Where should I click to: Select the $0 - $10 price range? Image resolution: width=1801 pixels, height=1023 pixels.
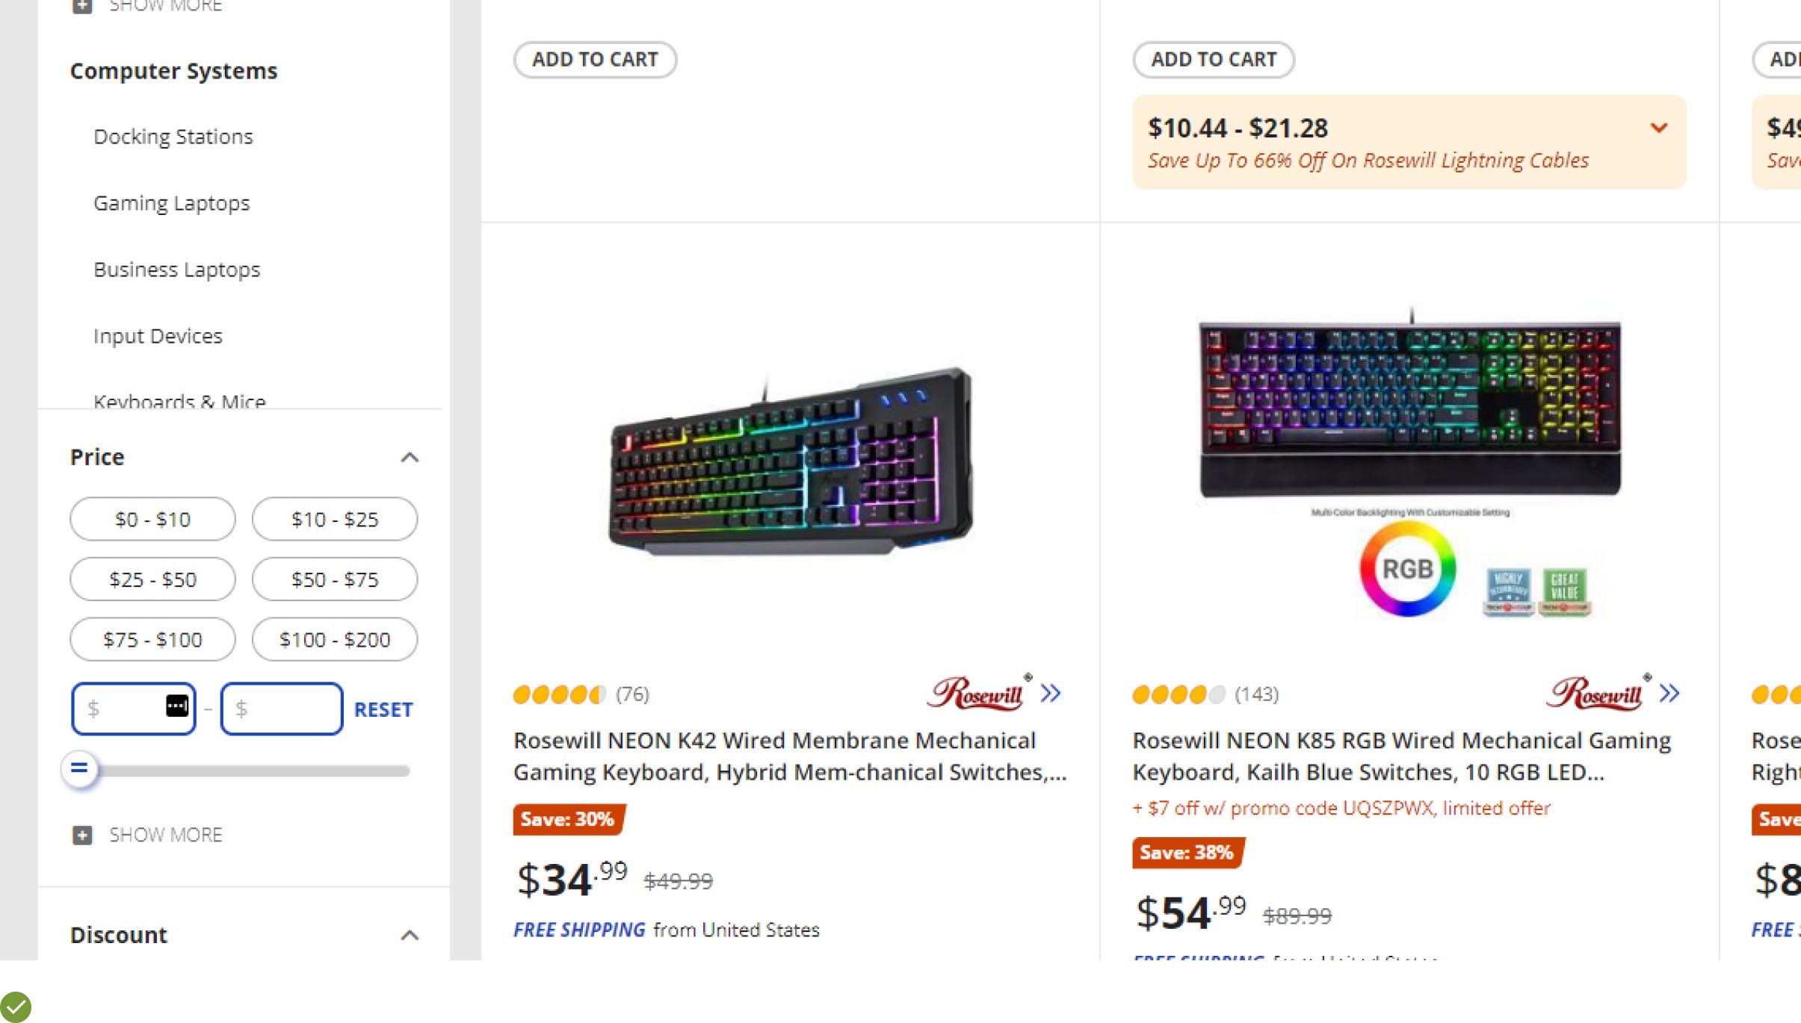pos(152,519)
